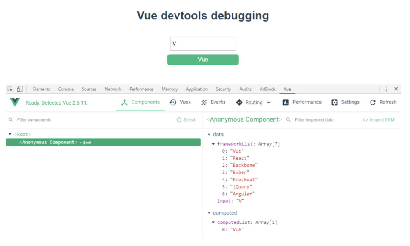The width and height of the screenshot is (410, 246).
Task: Click the Settings gear icon
Action: pos(335,102)
